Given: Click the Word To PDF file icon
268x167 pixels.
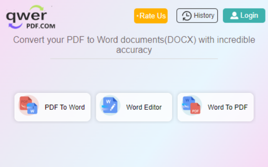Looking at the screenshot, I should (191, 105).
